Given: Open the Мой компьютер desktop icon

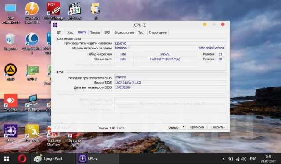Looking at the screenshot, I should click(11, 13).
